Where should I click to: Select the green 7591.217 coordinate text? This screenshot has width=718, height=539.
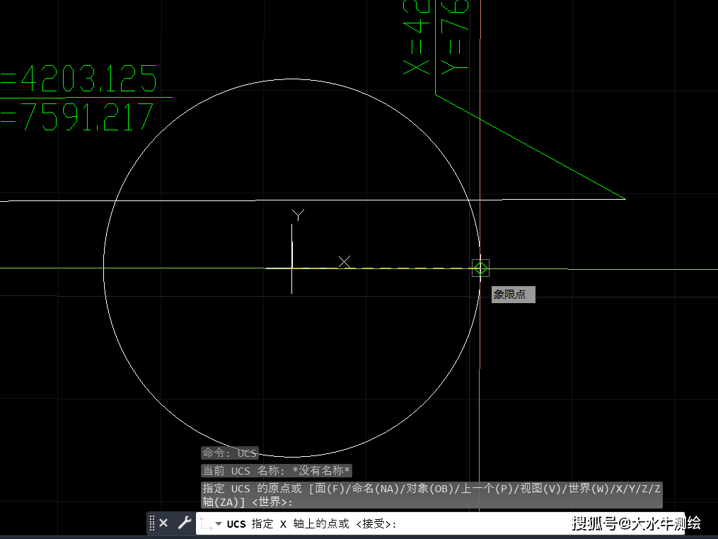(77, 116)
